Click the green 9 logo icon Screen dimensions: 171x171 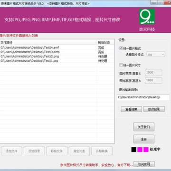coord(147,17)
